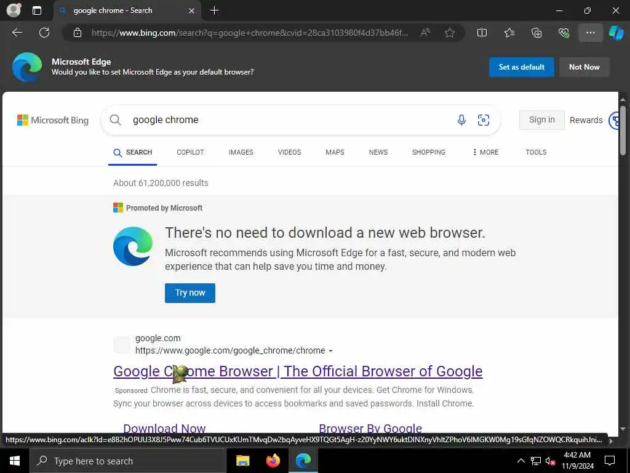Open visual search camera icon

click(484, 120)
